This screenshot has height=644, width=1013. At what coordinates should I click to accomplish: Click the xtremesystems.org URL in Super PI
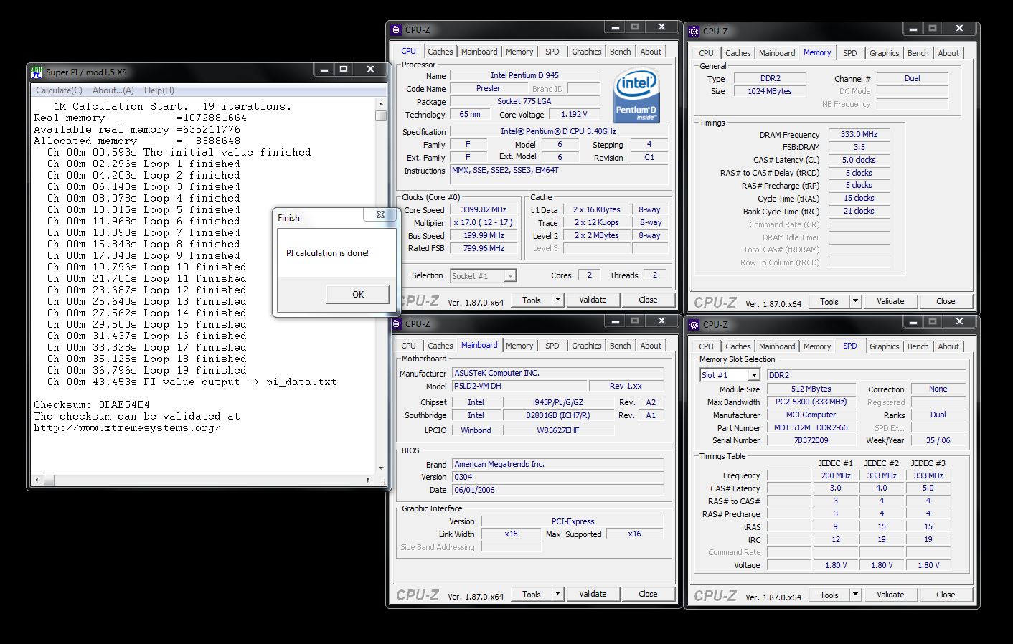point(127,427)
